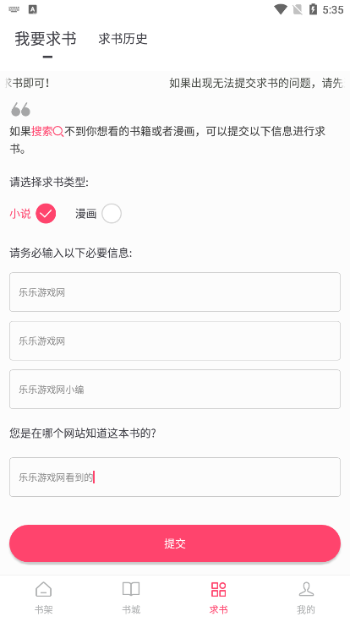Open the 书架 bookshelf icon
The image size is (350, 622).
pyautogui.click(x=44, y=589)
